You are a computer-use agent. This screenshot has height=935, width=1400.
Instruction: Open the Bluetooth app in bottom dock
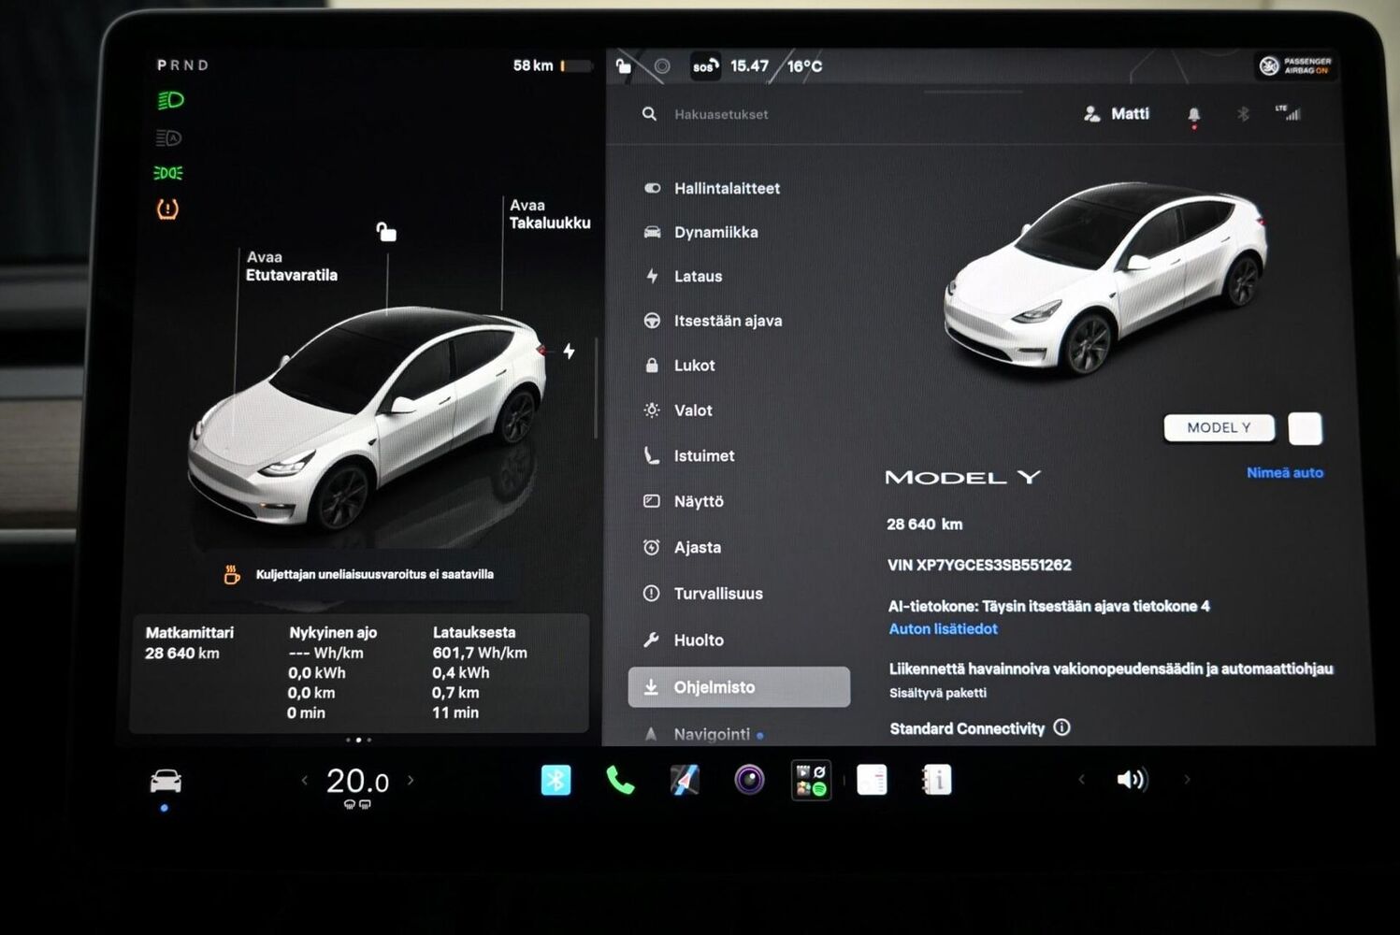pos(556,780)
